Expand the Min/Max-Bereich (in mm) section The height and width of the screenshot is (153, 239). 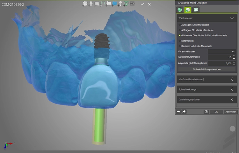click(207, 79)
